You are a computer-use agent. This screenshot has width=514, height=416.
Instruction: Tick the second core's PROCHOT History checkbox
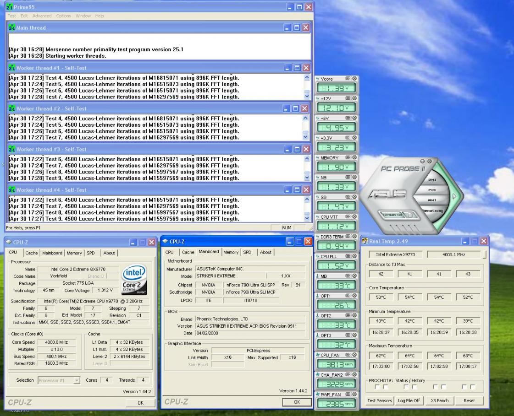click(415, 387)
